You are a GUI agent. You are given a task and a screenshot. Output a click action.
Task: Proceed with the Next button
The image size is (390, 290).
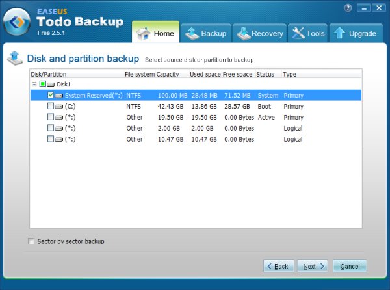[313, 266]
